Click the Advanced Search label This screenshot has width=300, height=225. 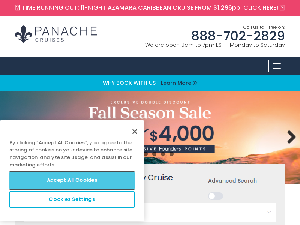[232, 181]
